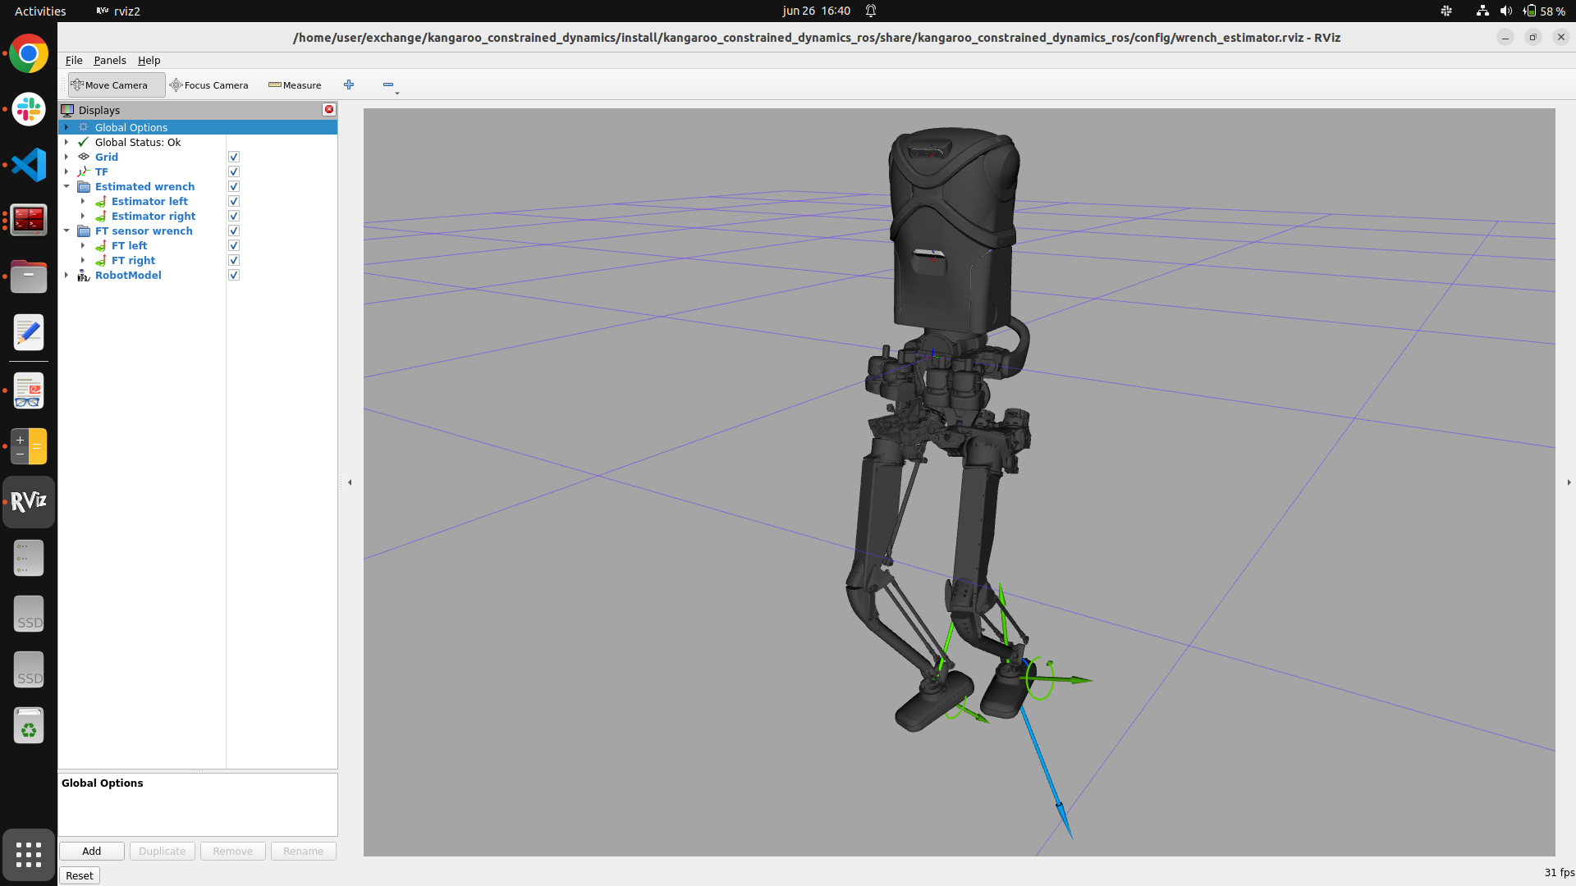The height and width of the screenshot is (886, 1576).
Task: Expand the RobotModel properties
Action: (x=66, y=275)
